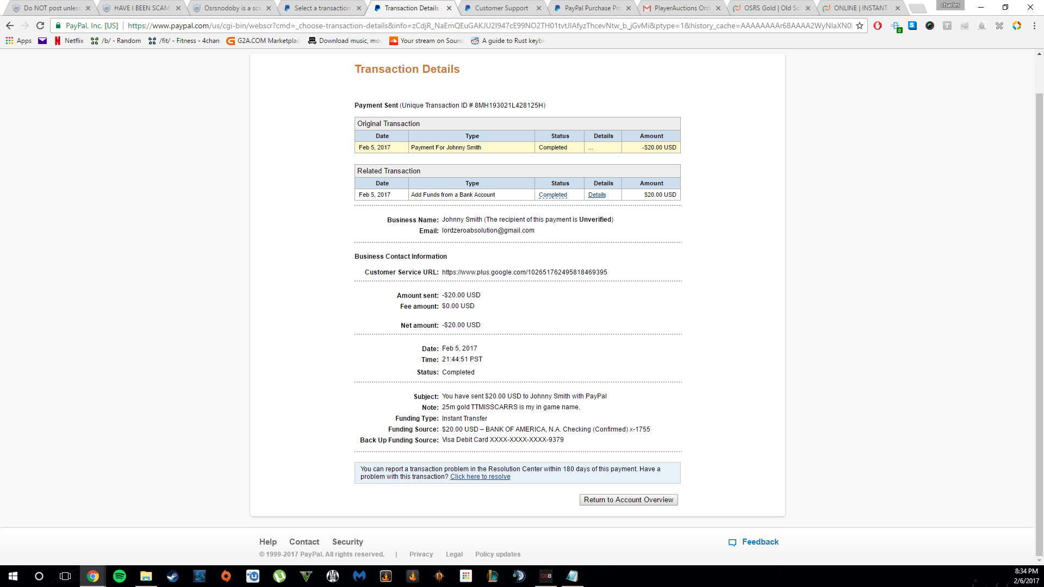
Task: Open Chrome three-dot menu
Action: pos(1034,26)
